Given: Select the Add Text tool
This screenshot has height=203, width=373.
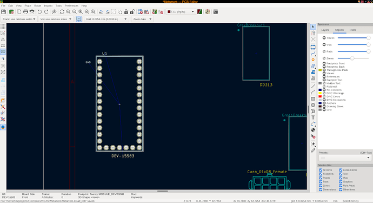Looking at the screenshot, I should [313, 117].
